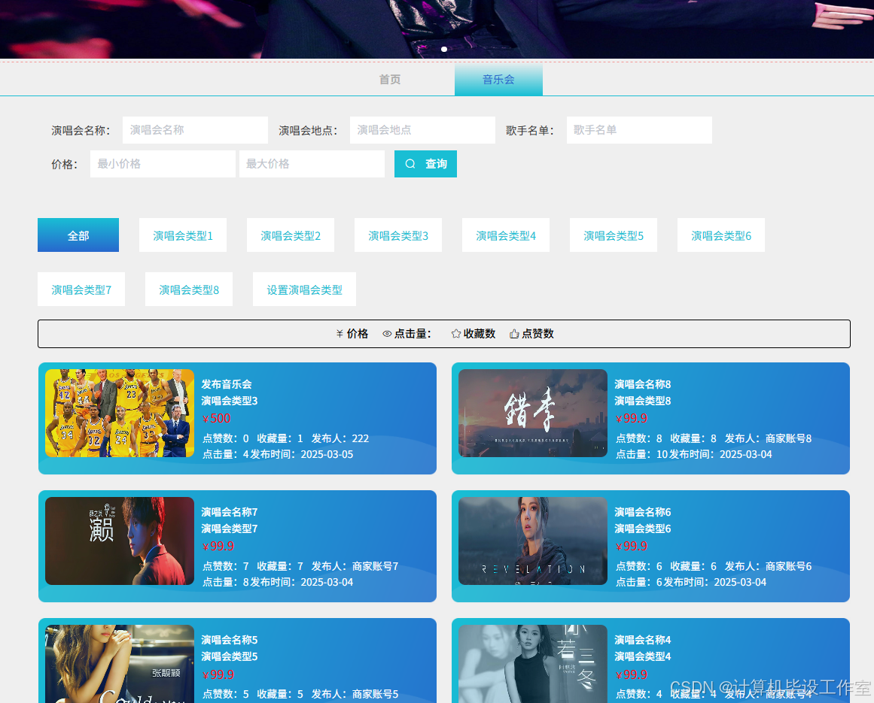
Task: Click the thumbs-up icon beside 点赞数
Action: [514, 334]
